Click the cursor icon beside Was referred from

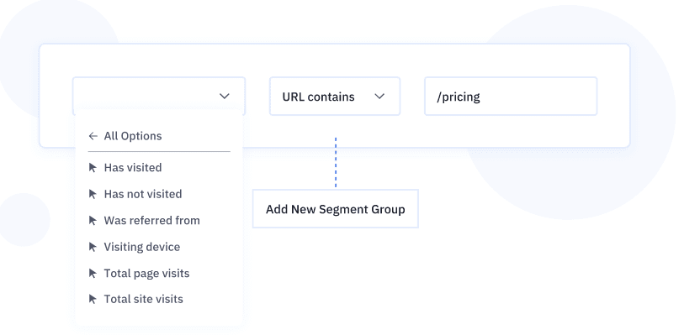point(93,220)
